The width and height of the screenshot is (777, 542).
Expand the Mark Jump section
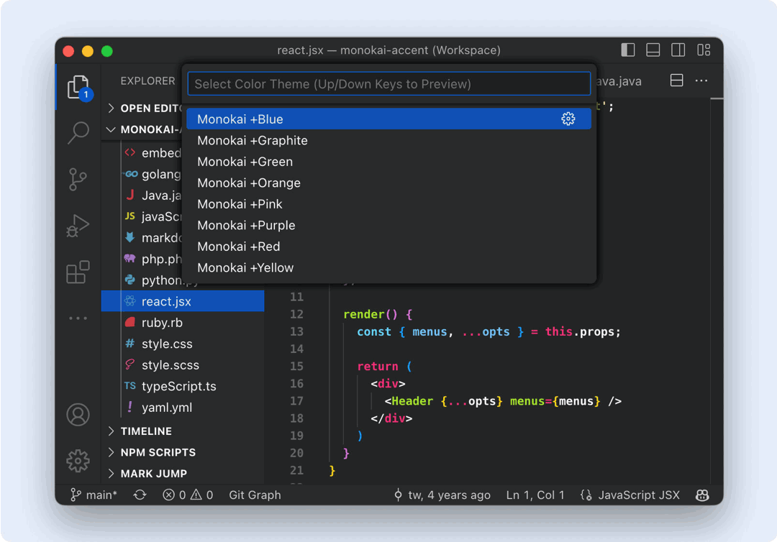coord(183,474)
